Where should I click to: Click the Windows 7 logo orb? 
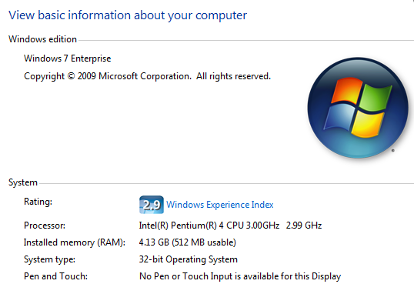(358, 108)
